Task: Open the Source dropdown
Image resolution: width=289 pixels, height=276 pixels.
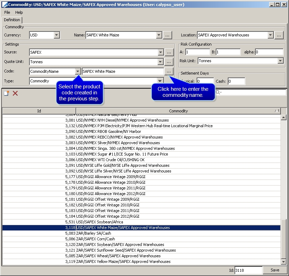Action: click(161, 52)
